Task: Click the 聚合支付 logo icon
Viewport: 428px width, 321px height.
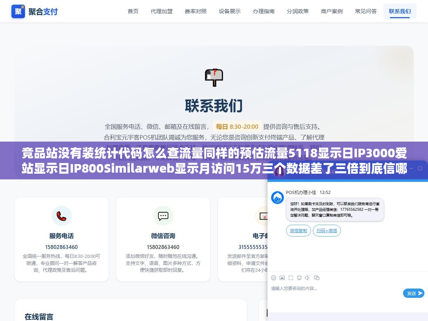Action: (x=18, y=11)
